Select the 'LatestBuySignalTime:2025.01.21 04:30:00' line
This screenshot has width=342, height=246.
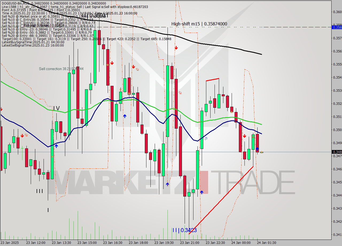33,42
